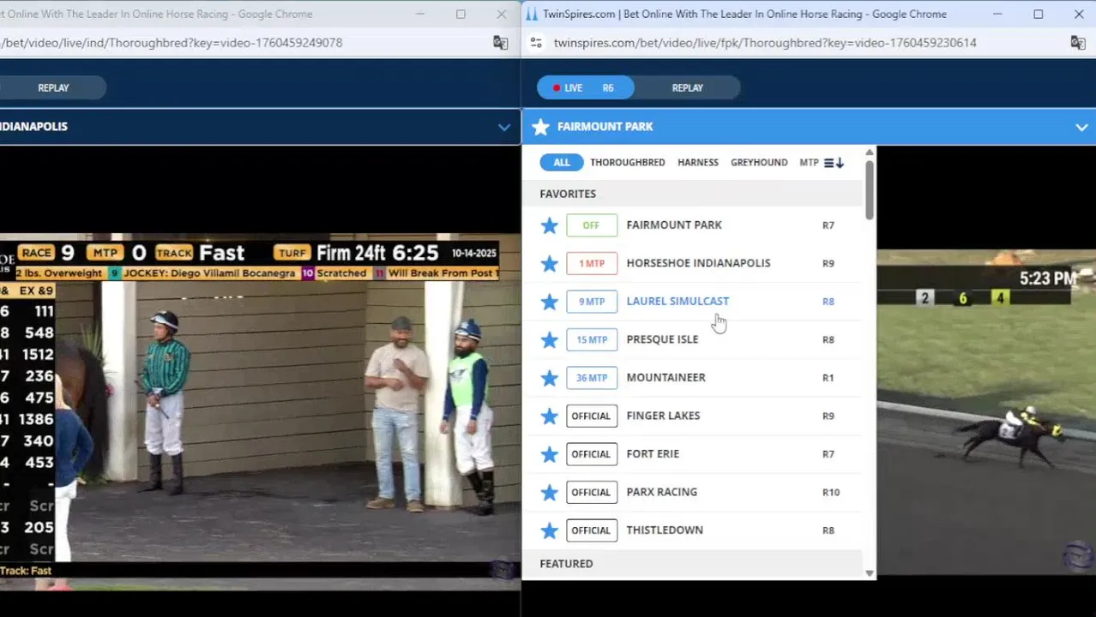Click R8 label for Presque Isle
Screen dimensions: 1096x617
[x=828, y=339]
